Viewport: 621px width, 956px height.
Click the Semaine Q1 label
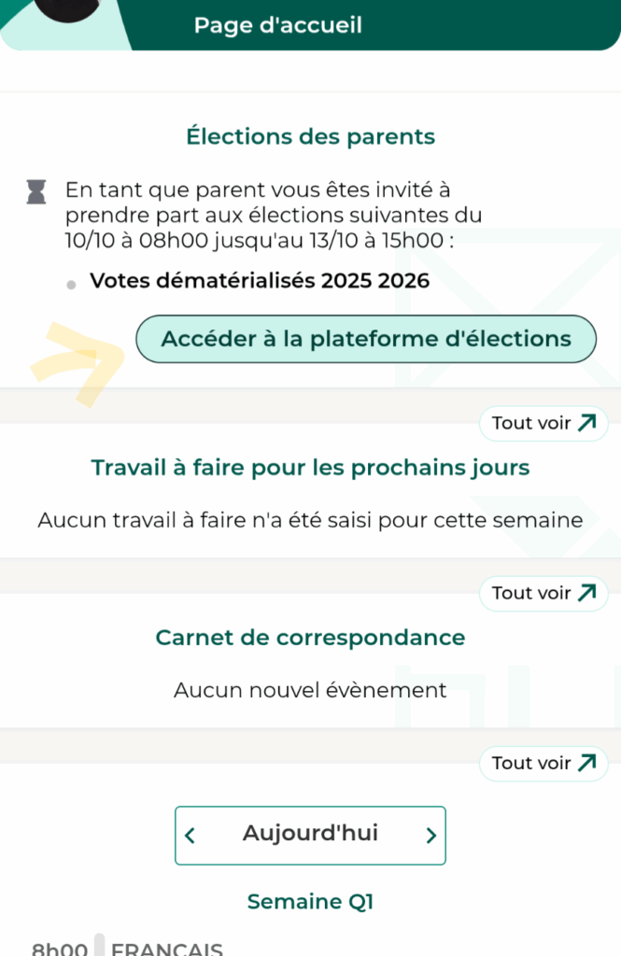(x=310, y=901)
